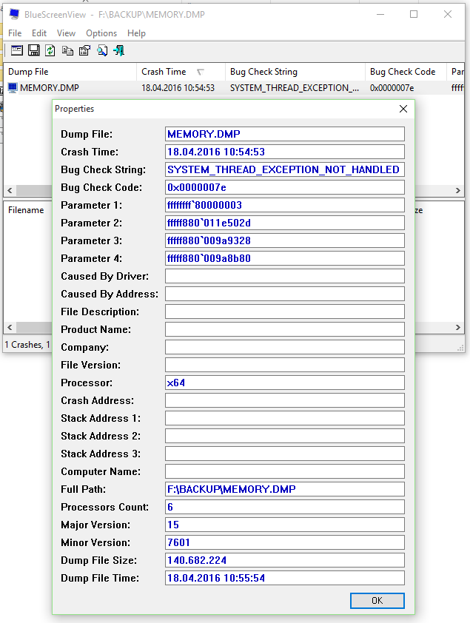This screenshot has width=470, height=623.
Task: Click the Dump File field in Properties
Action: click(285, 134)
